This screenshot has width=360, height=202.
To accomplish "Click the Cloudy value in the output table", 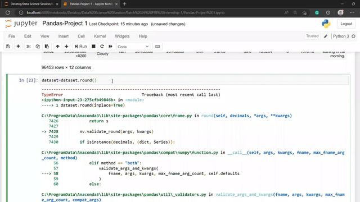I will pos(102,54).
